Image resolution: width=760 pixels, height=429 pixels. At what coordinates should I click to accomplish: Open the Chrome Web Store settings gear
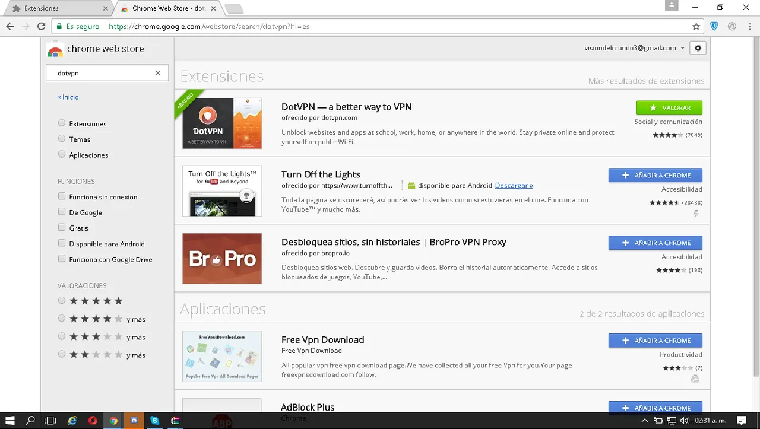click(698, 48)
